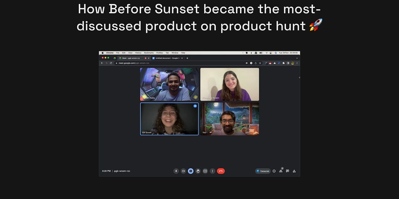The image size is (399, 199).
Task: Show the participants list icon
Action: (x=281, y=171)
